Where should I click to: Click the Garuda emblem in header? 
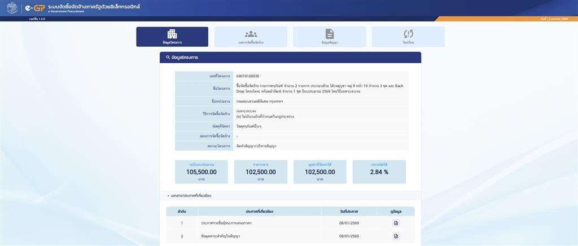point(10,8)
